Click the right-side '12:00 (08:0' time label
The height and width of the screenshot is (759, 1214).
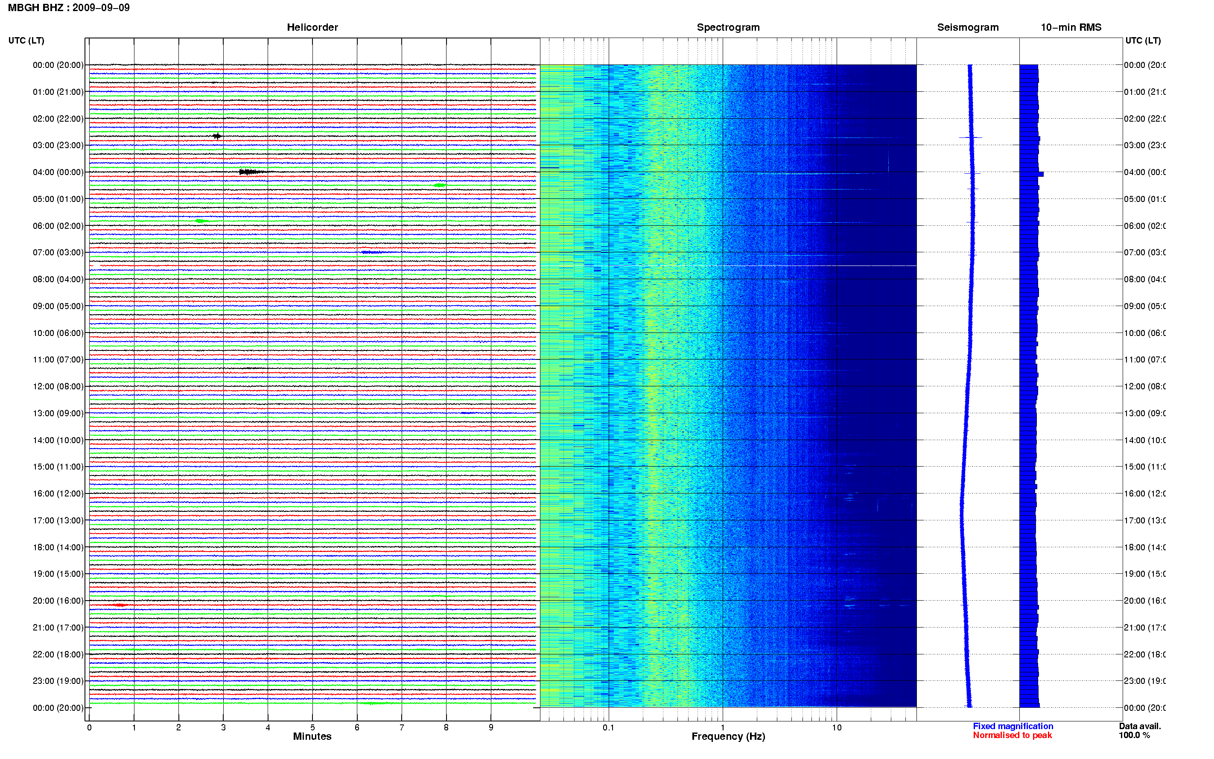(1145, 386)
